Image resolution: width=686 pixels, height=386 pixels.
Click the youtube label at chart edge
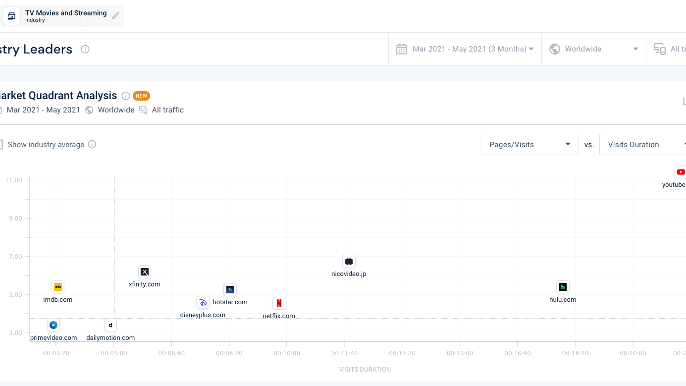tap(674, 185)
